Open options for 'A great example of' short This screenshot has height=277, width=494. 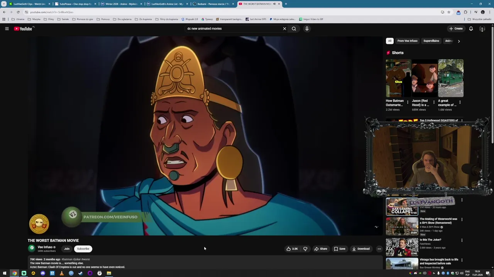pos(460,102)
